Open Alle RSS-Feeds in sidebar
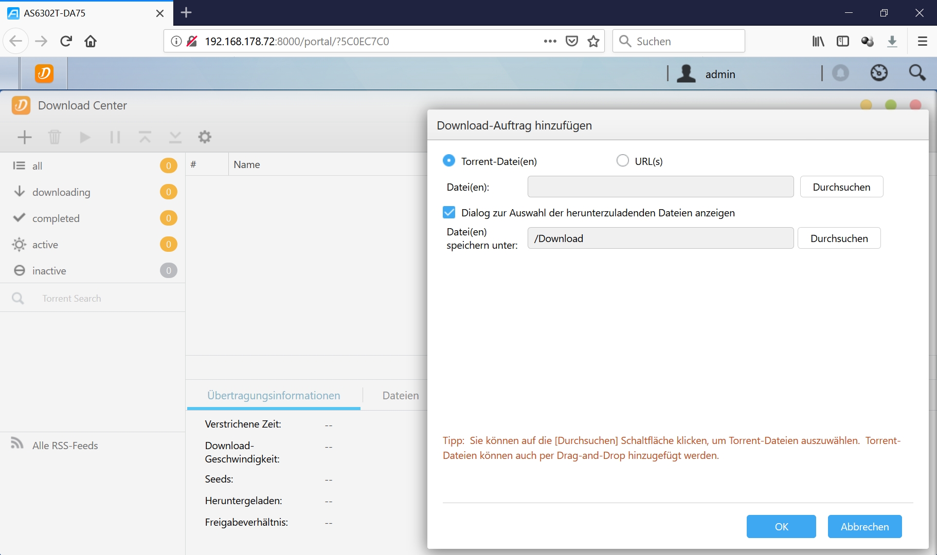Image resolution: width=937 pixels, height=555 pixels. pyautogui.click(x=65, y=446)
